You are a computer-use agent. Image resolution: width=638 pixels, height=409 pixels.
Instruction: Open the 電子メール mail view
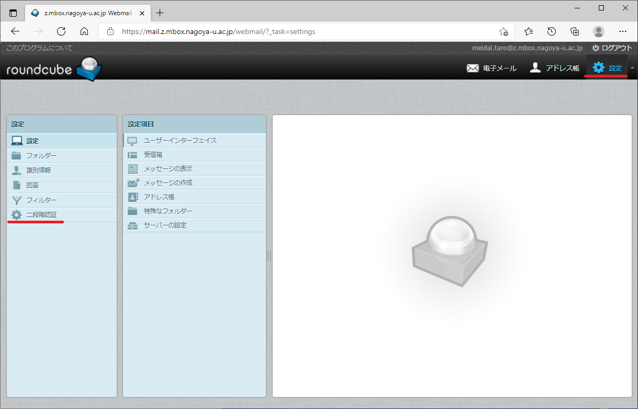[491, 68]
